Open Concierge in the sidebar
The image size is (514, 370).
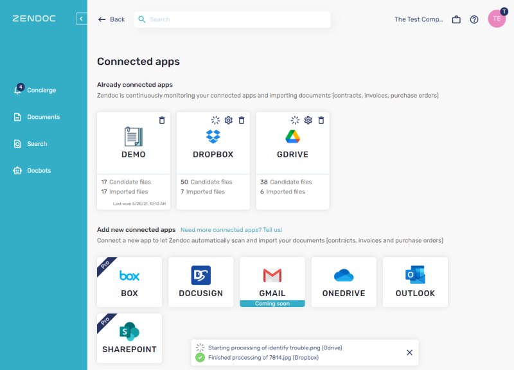35,90
